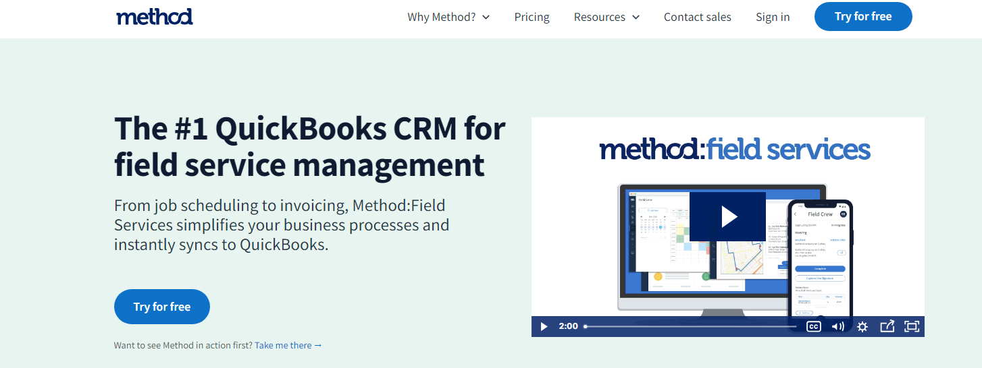
Task: Click the video share icon
Action: (x=887, y=326)
